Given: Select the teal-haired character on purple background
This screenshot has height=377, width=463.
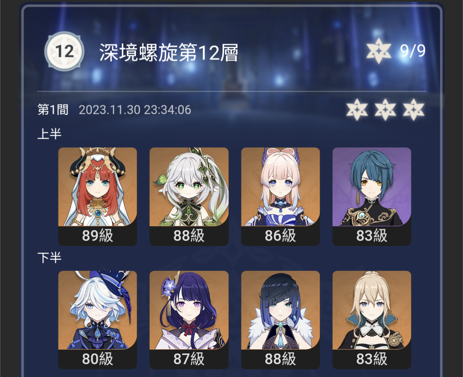Looking at the screenshot, I should pos(372,187).
